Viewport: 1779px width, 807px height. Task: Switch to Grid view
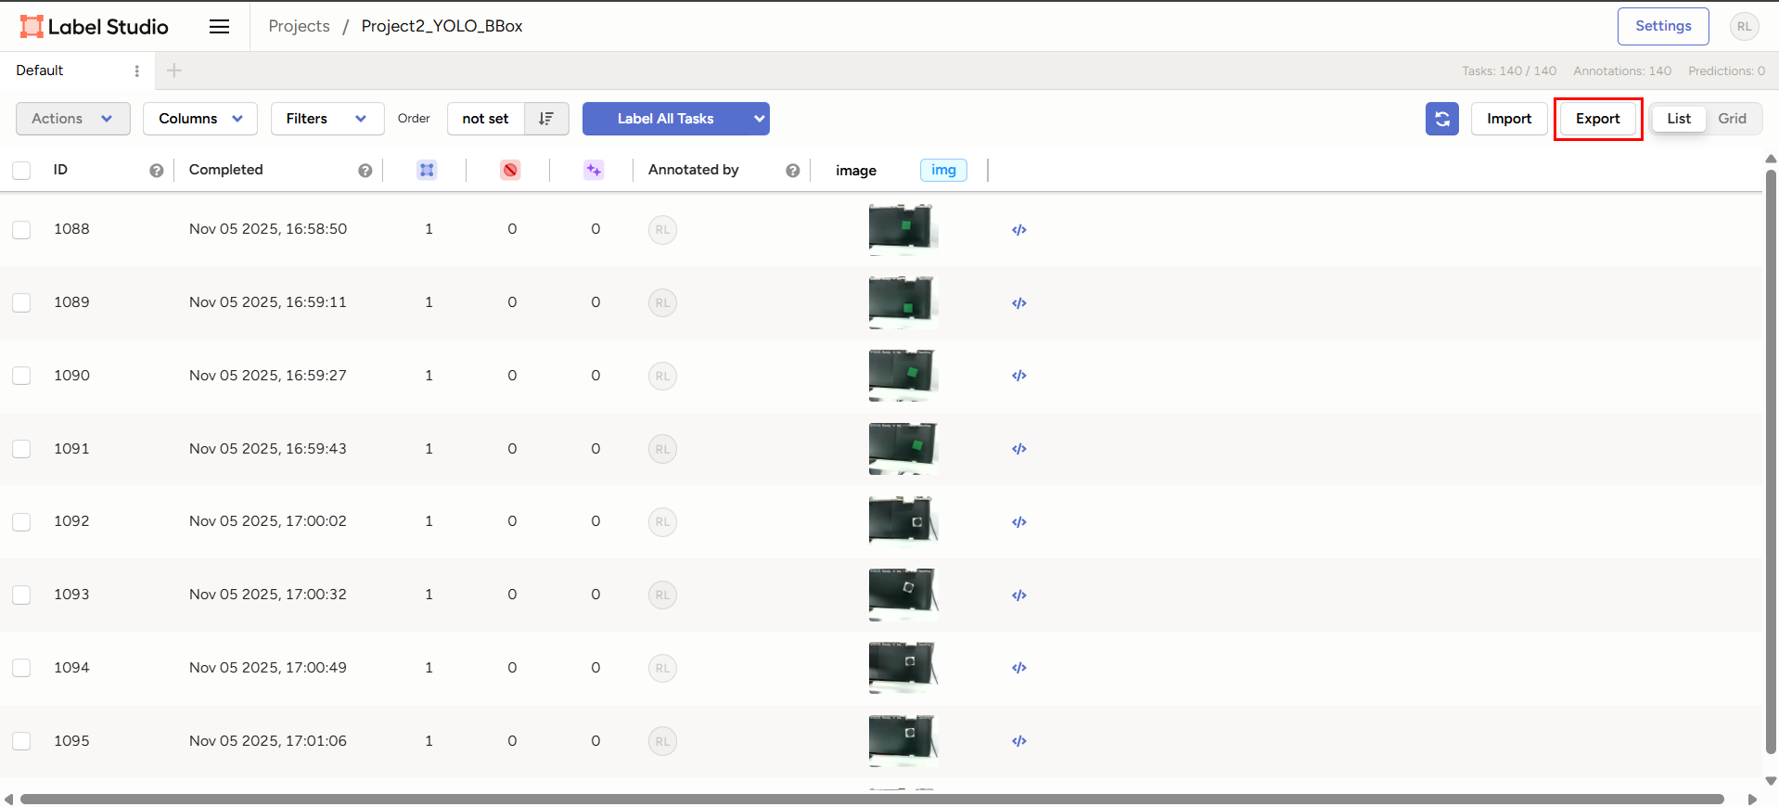tap(1732, 119)
